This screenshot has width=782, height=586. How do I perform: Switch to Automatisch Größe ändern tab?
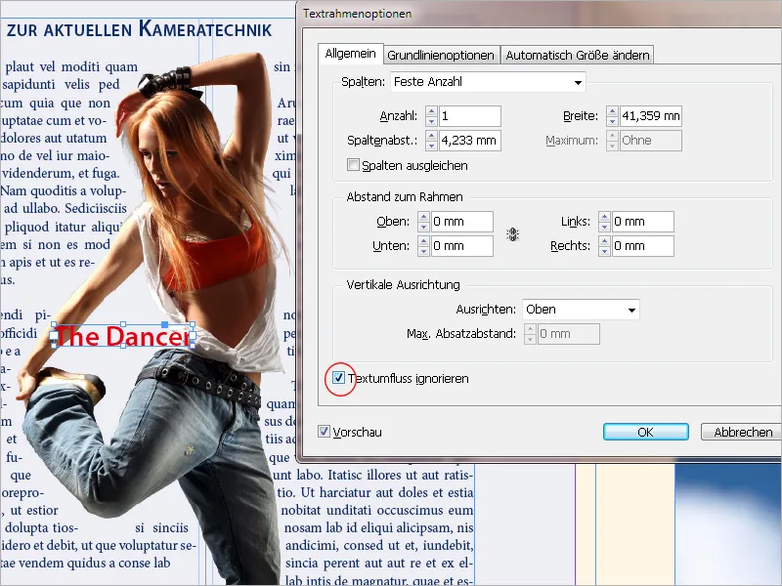(577, 55)
